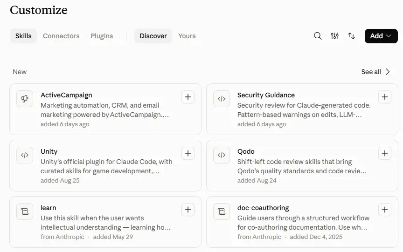Click the Customize page heading
The height and width of the screenshot is (252, 403).
pyautogui.click(x=39, y=10)
